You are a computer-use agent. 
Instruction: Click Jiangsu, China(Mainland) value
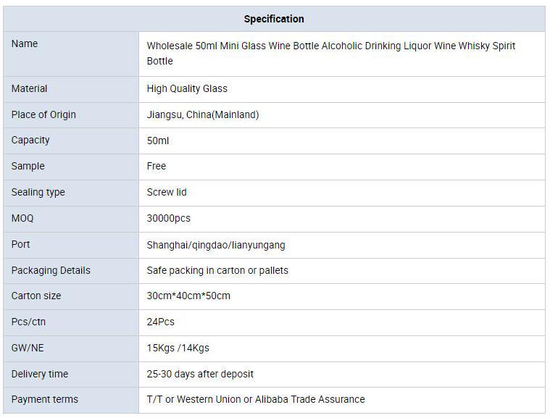tap(203, 114)
